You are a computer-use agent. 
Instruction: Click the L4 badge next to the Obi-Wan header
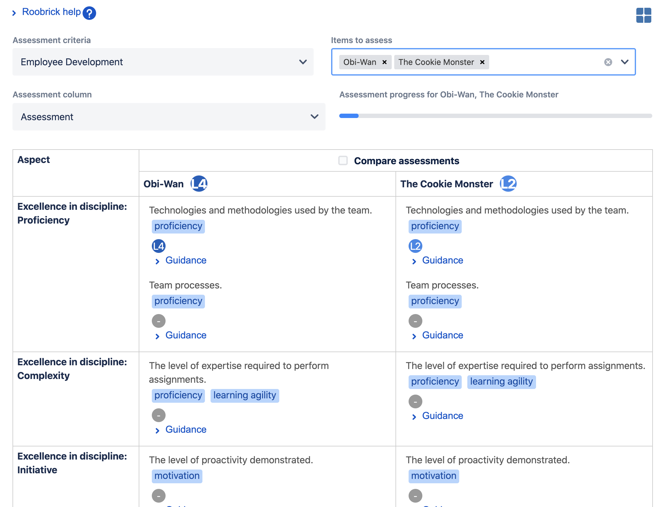coord(199,184)
